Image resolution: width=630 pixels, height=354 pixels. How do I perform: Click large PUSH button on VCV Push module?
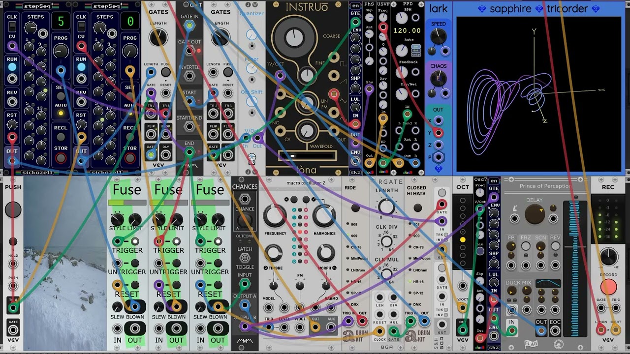coord(13,209)
